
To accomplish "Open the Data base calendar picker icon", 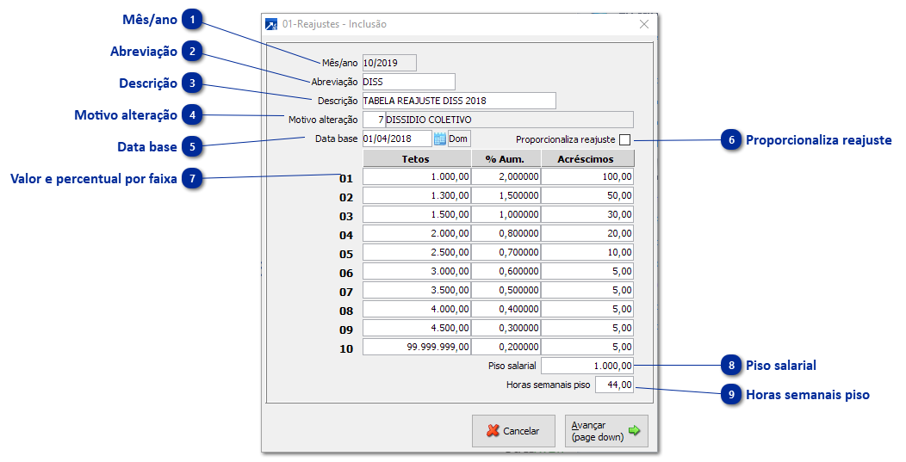I will [439, 139].
